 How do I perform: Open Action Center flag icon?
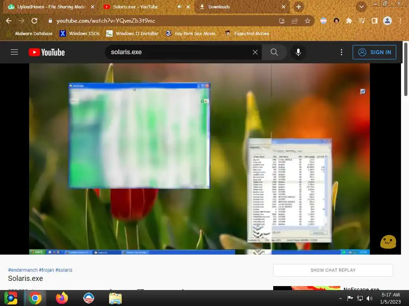(x=350, y=298)
